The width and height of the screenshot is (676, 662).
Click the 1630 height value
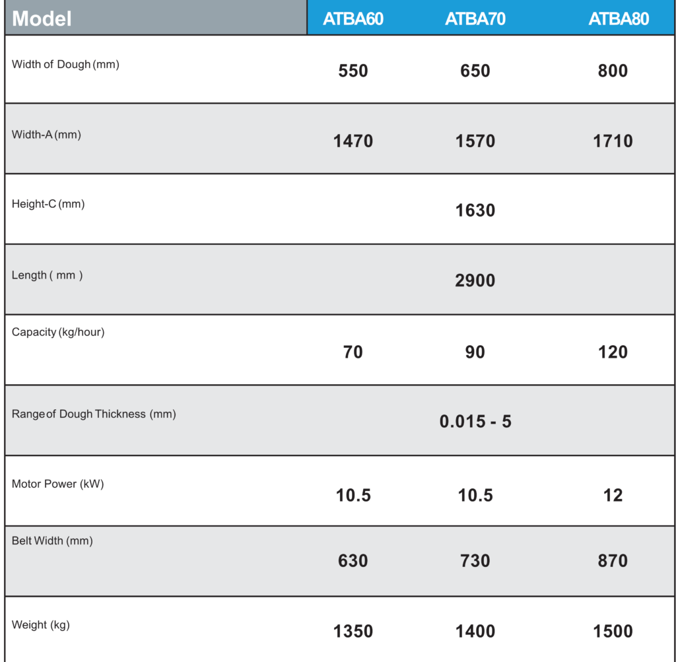point(475,211)
